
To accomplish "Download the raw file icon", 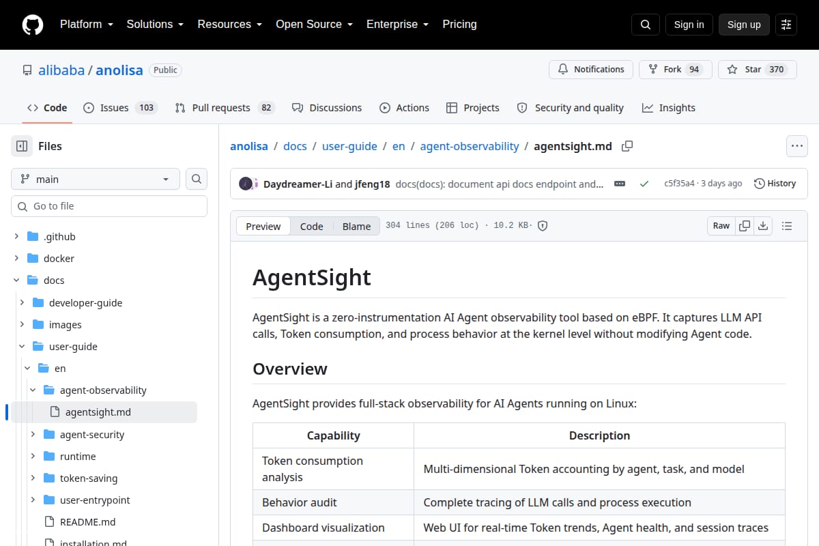I will tap(763, 226).
